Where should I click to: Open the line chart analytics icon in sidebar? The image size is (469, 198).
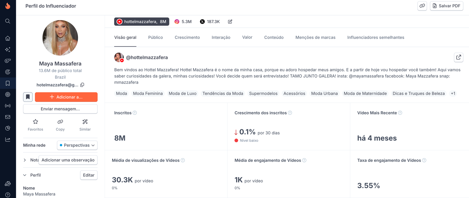point(8,139)
